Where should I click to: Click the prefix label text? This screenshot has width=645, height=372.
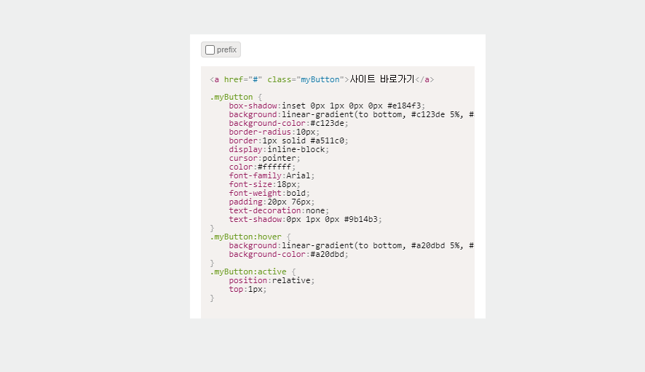point(226,50)
